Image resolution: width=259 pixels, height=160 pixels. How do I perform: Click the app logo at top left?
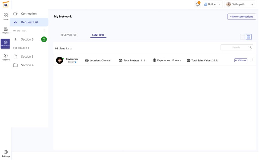point(5,4)
